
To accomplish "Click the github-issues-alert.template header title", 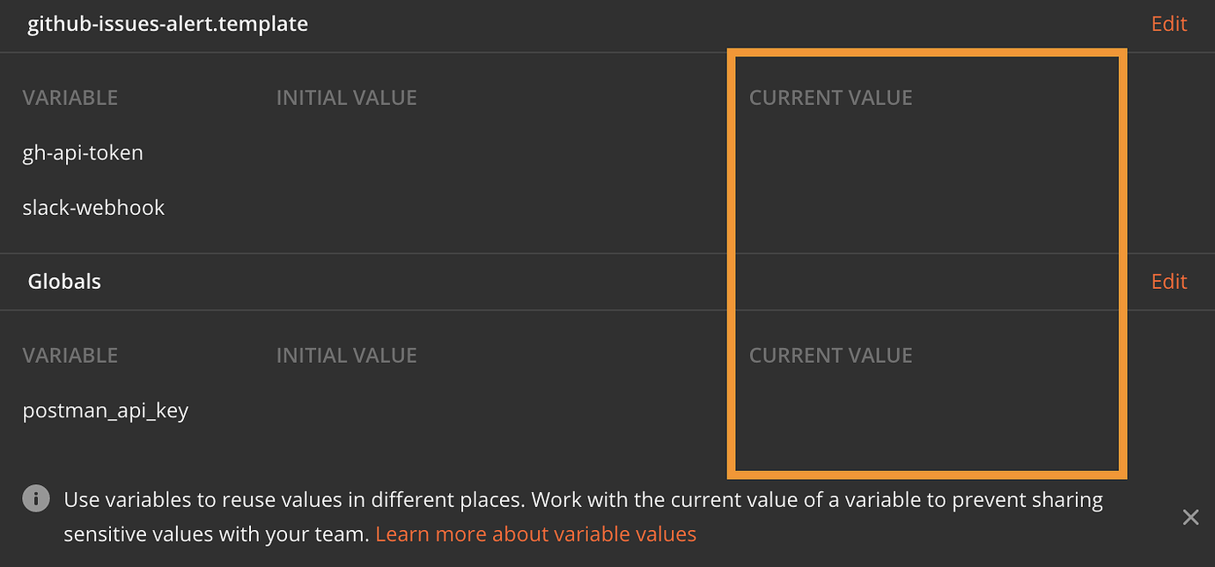I will click(166, 24).
